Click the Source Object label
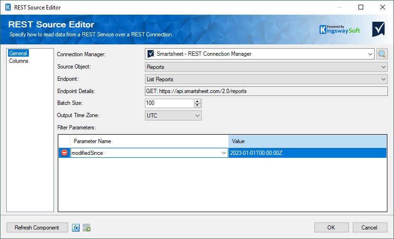 point(74,67)
